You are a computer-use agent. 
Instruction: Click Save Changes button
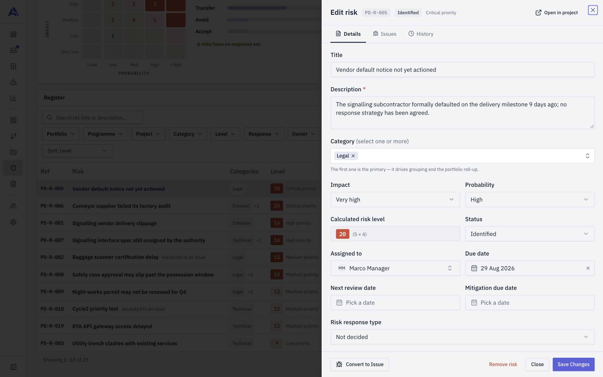point(573,364)
